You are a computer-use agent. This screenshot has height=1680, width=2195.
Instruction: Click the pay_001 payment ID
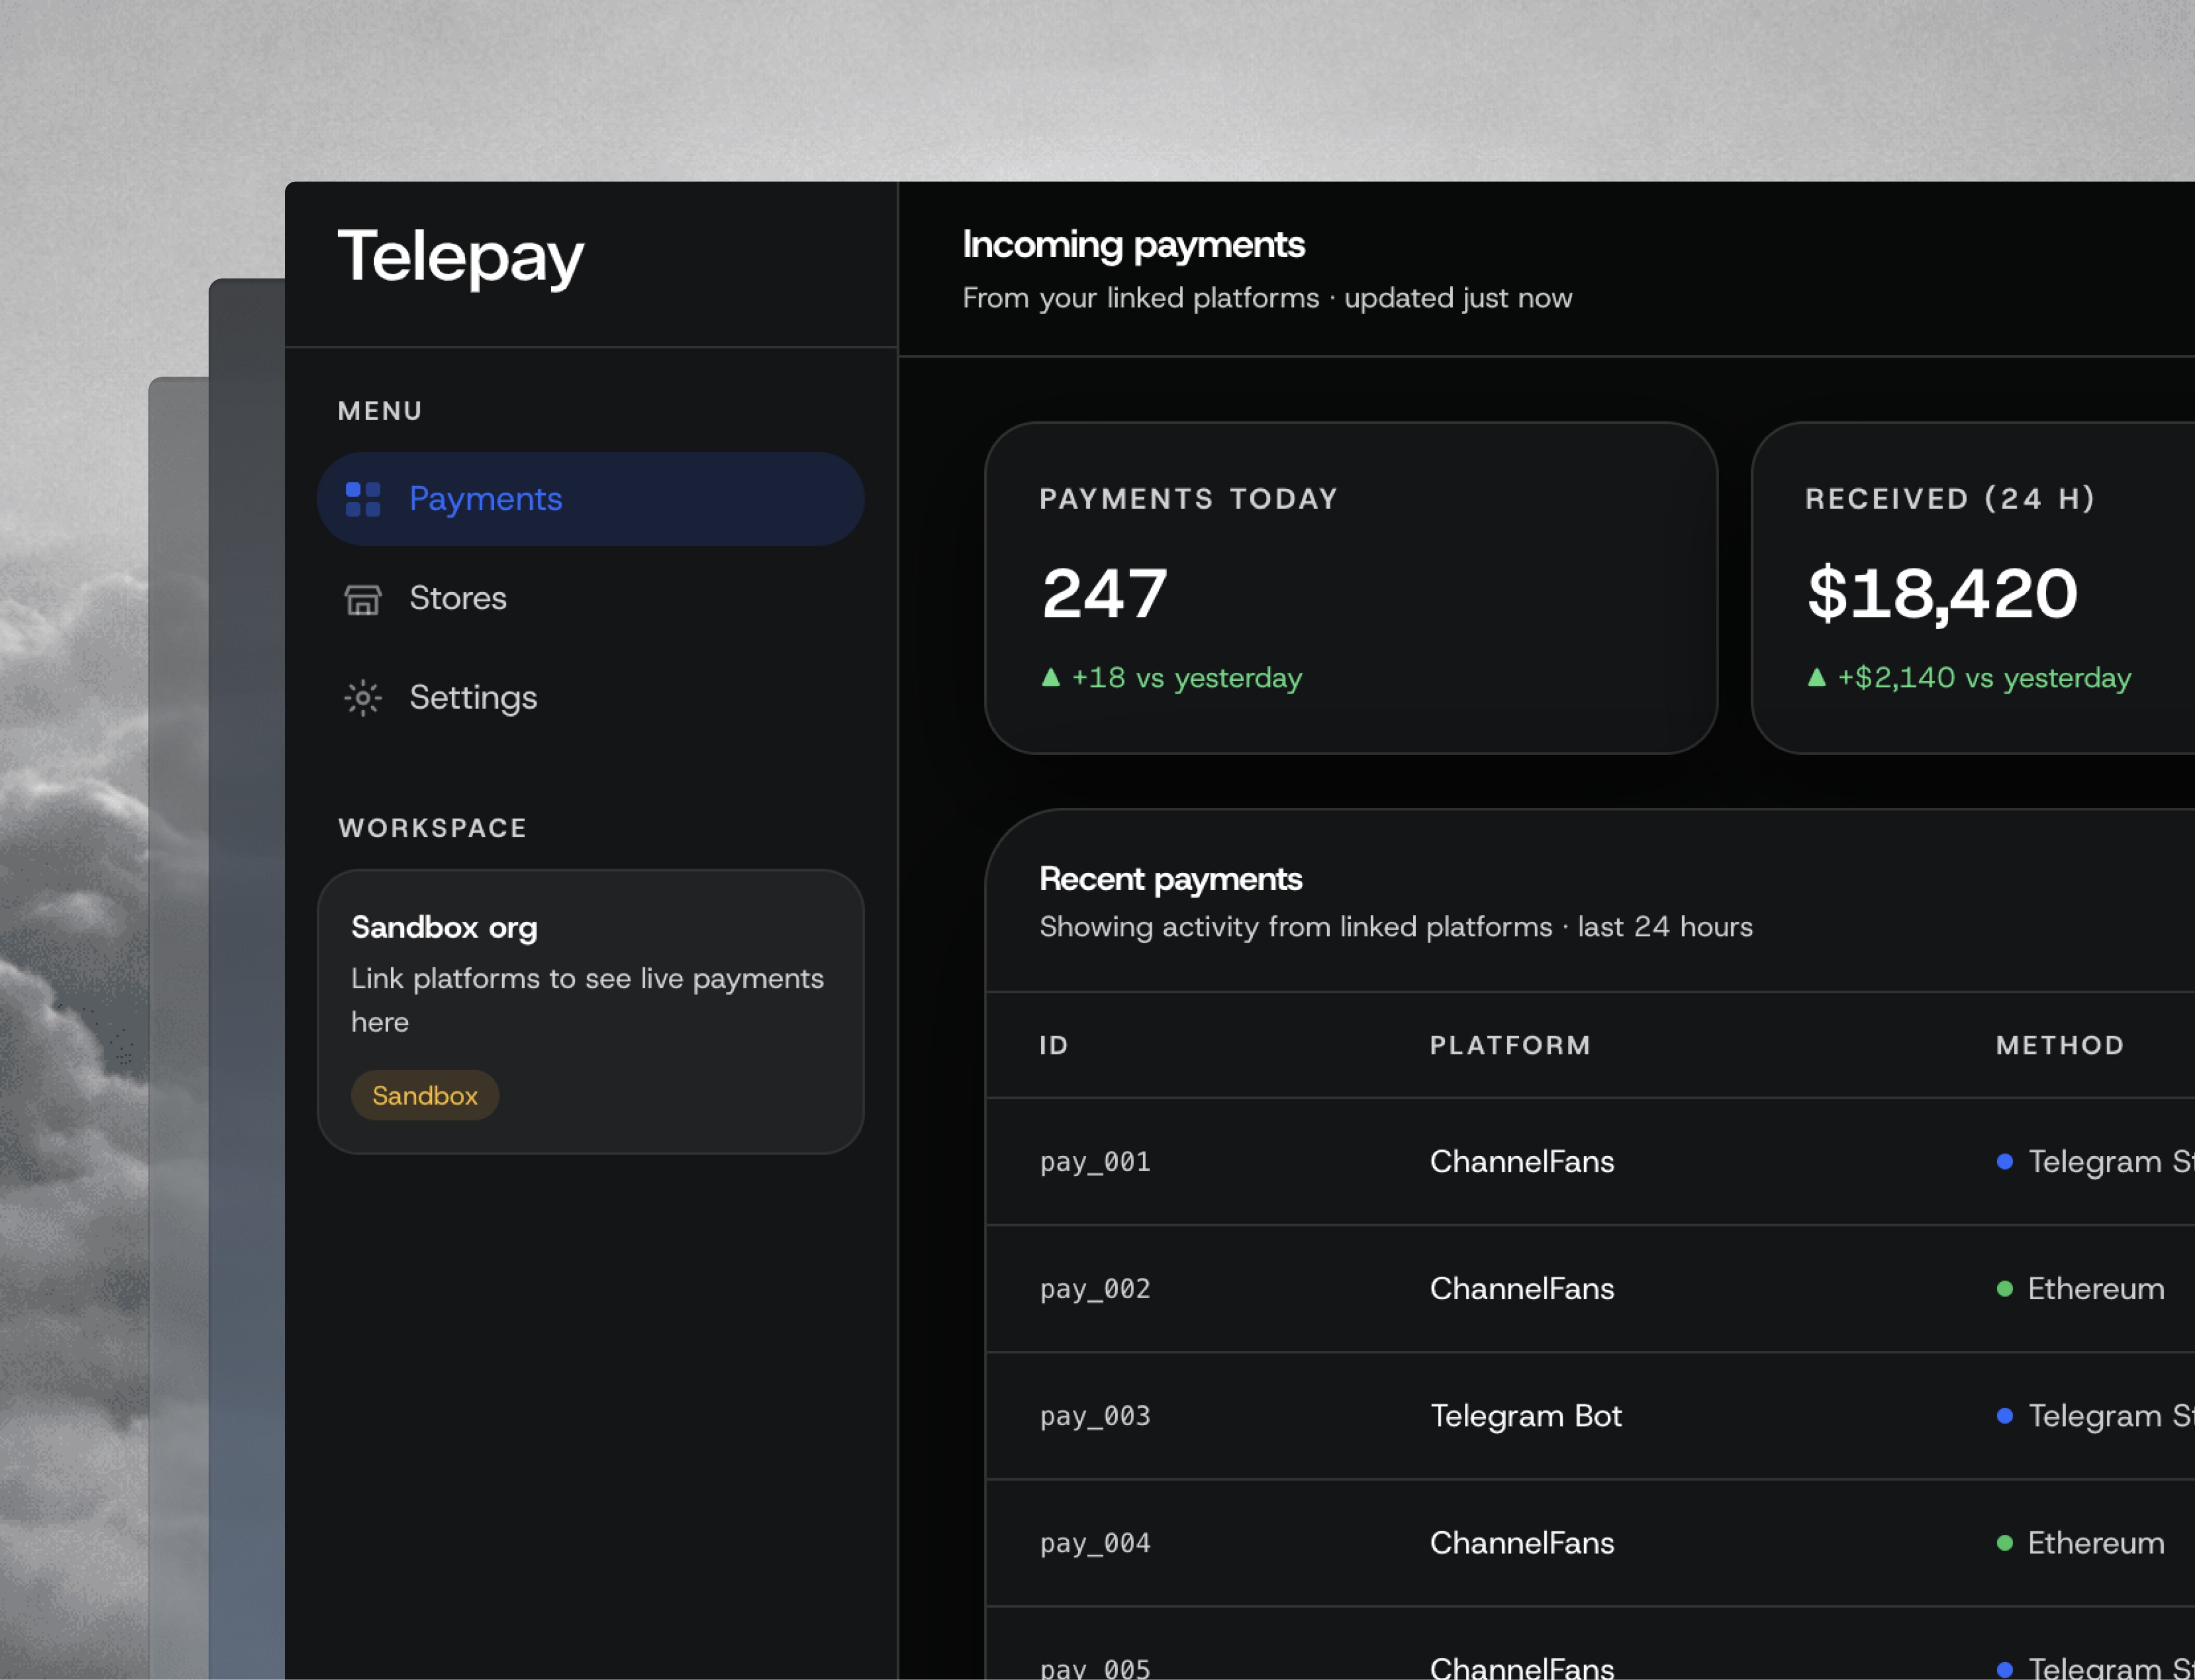1095,1161
